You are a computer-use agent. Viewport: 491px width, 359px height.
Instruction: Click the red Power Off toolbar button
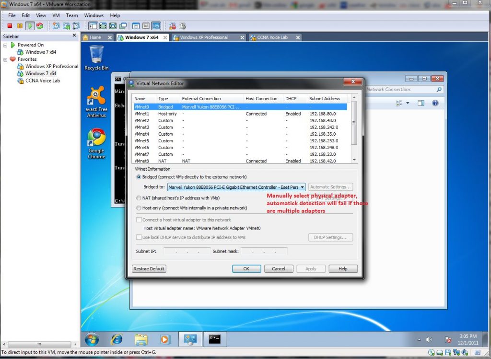coord(10,26)
